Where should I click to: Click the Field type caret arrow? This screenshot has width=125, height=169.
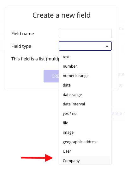(x=107, y=46)
